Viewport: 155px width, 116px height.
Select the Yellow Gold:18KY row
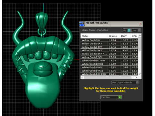pos(109,50)
